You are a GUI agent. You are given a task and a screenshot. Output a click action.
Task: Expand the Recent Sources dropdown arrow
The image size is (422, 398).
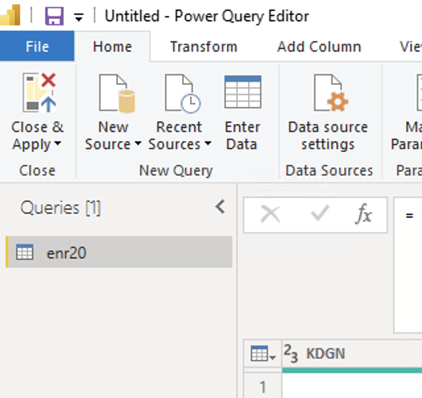point(208,144)
